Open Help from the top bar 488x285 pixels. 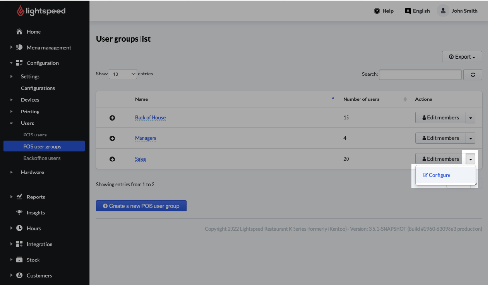(384, 11)
